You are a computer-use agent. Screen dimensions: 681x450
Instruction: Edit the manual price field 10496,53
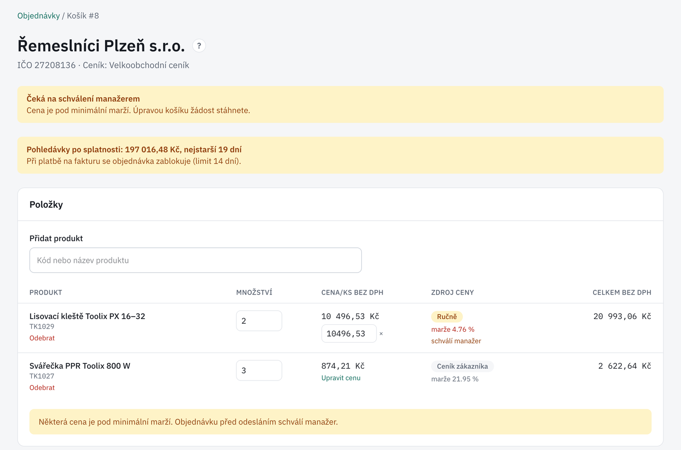click(x=349, y=334)
